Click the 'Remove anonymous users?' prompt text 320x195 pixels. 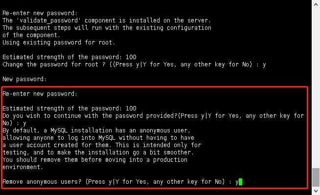[x=42, y=181]
